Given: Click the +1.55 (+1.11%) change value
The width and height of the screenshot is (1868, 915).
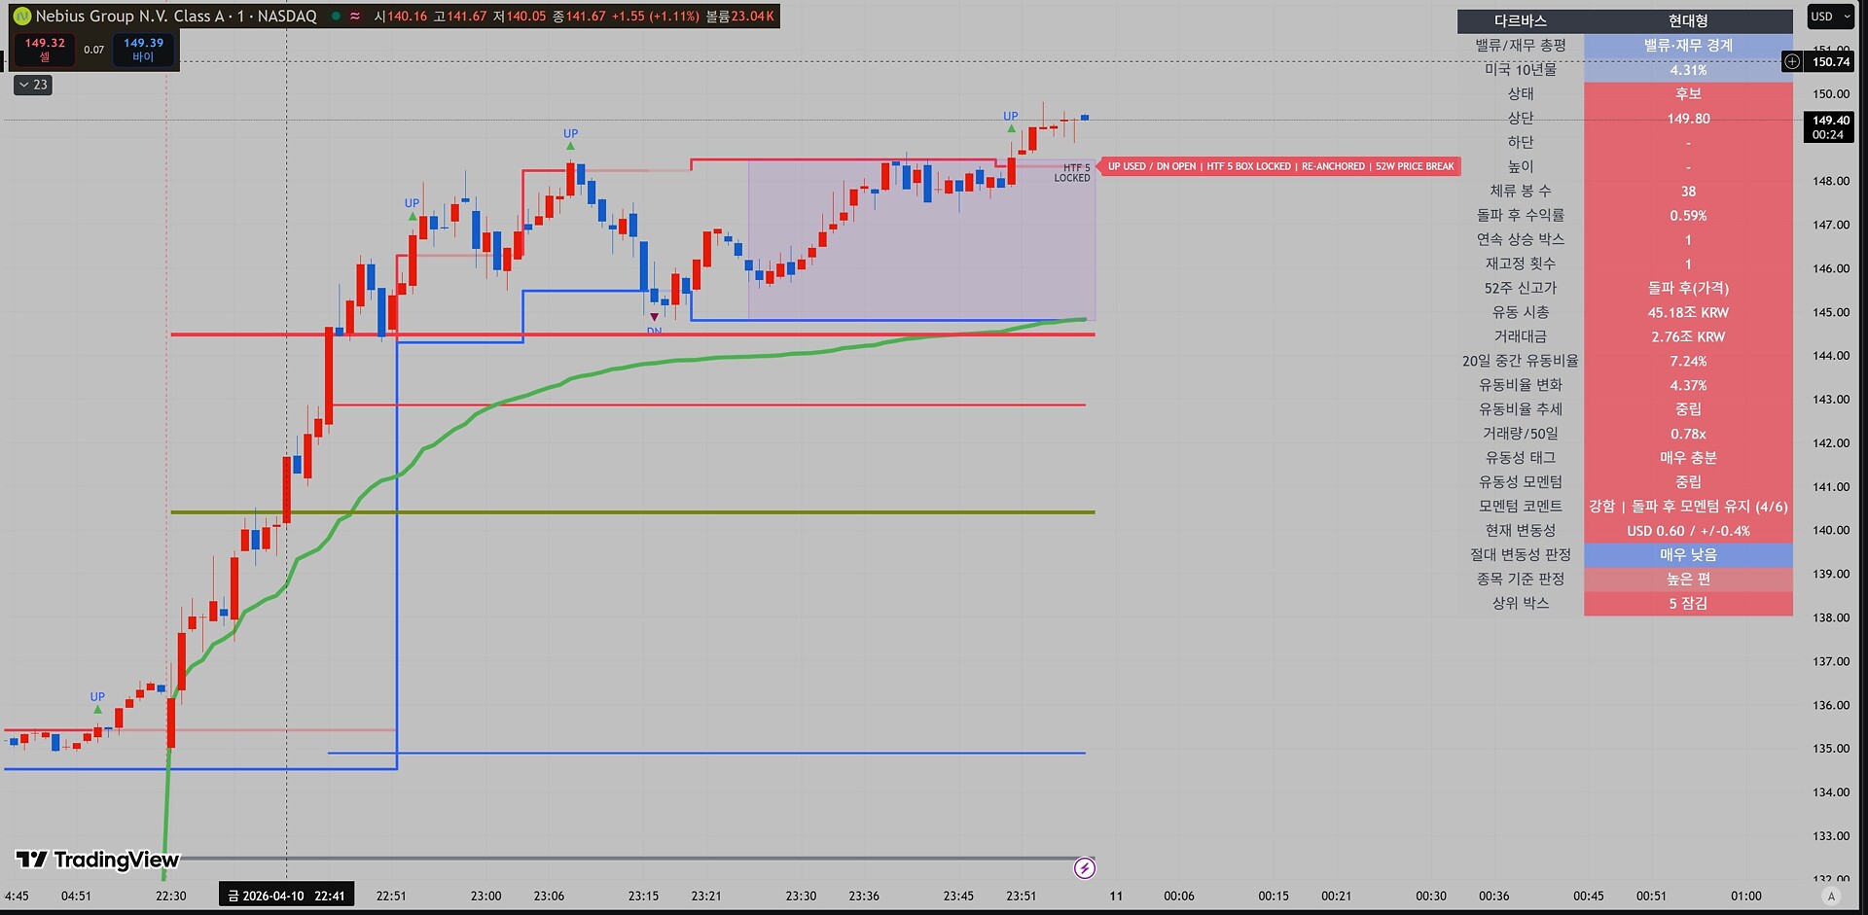Looking at the screenshot, I should [655, 16].
